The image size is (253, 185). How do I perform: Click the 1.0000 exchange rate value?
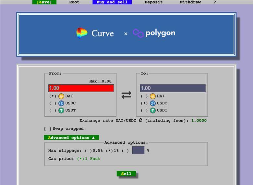[199, 121]
